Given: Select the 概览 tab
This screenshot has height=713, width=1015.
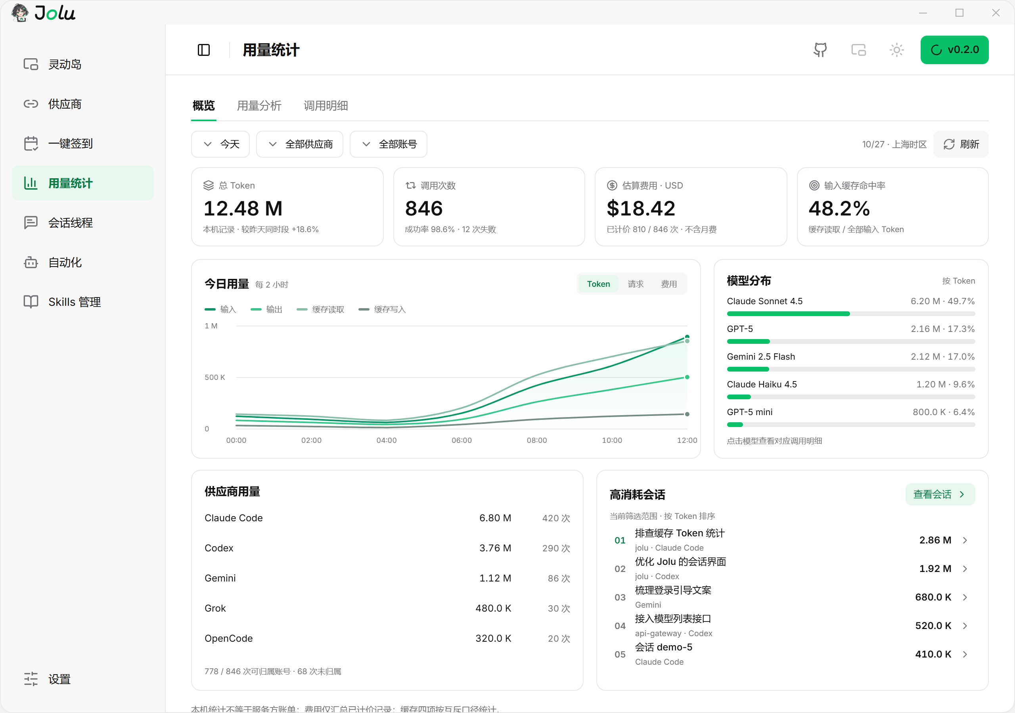Looking at the screenshot, I should (x=203, y=106).
